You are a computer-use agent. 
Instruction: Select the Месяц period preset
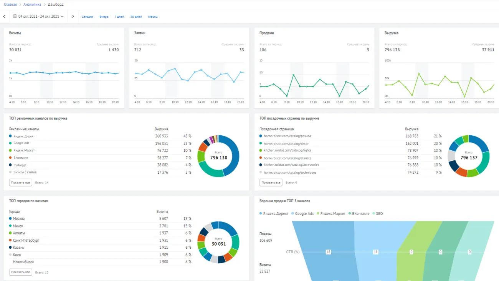click(x=152, y=17)
